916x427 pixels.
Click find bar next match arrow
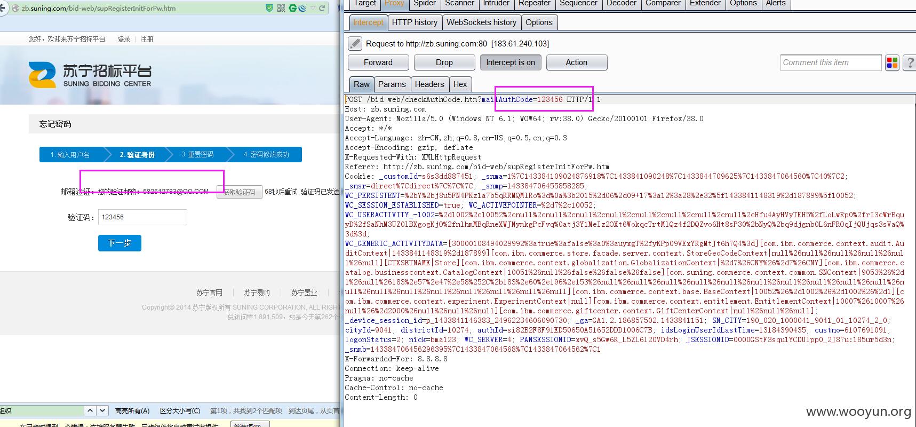coord(102,410)
